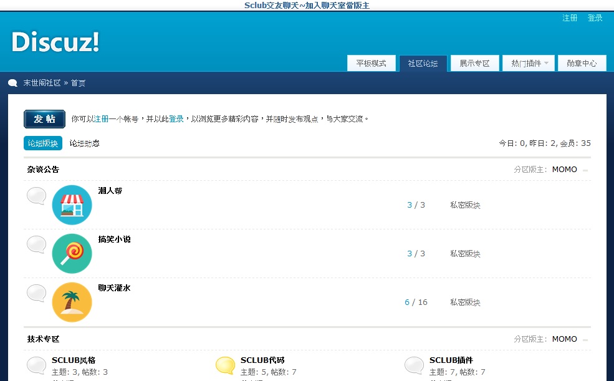Viewport: 614px width, 381px height.
Task: Open the 勋章中心 nav tab
Action: (x=582, y=64)
